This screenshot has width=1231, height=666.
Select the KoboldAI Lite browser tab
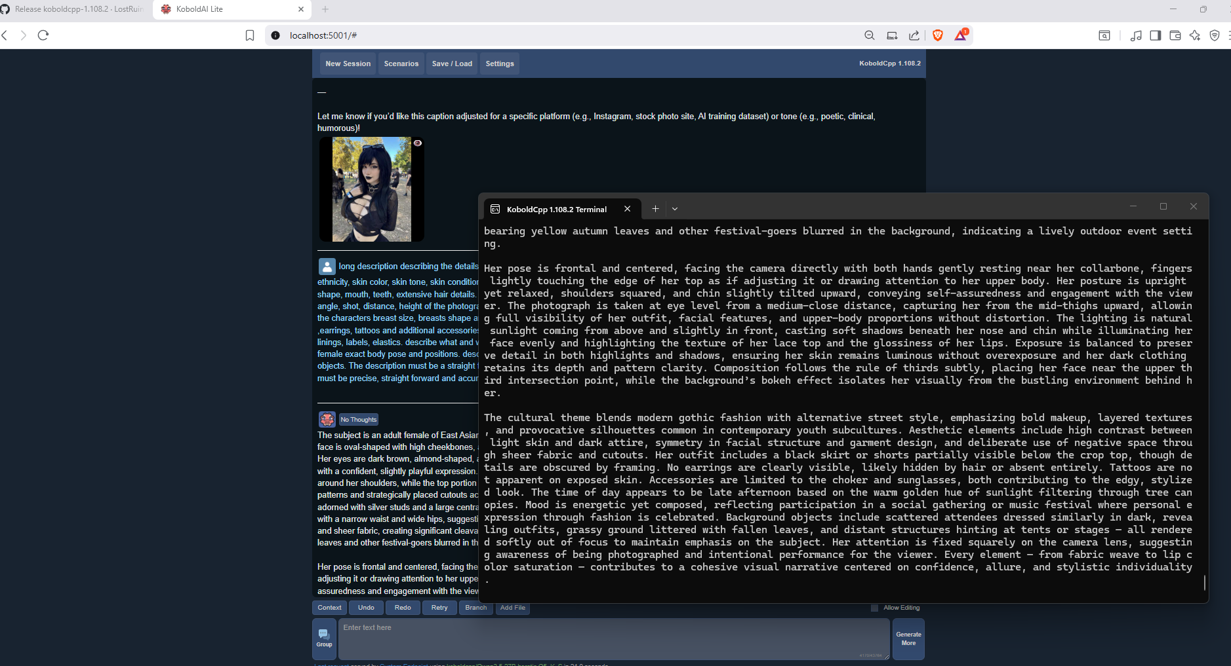click(232, 9)
